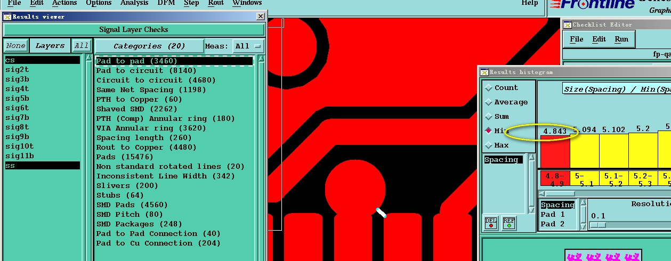Open the Analysis menu
This screenshot has width=671, height=261.
coord(134,3)
